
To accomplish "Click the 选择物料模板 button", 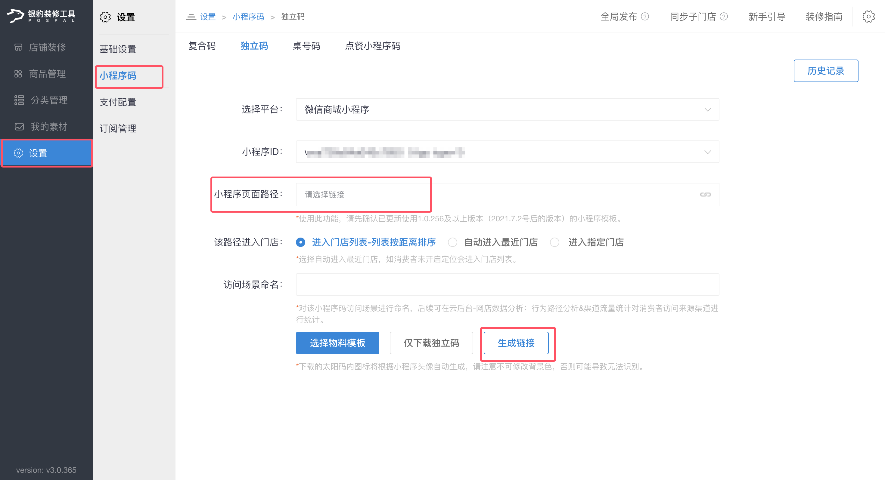I will (337, 343).
